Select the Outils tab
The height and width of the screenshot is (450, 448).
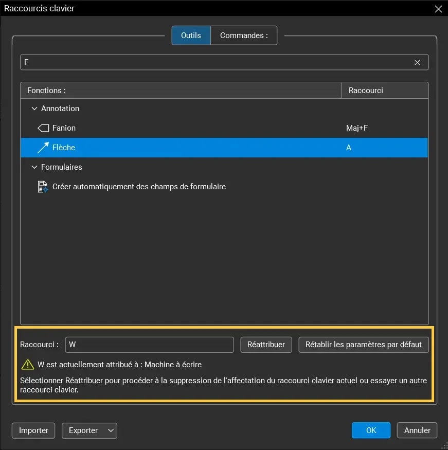pos(191,35)
